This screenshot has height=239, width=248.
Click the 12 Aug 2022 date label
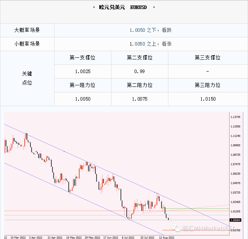[x=166, y=237]
